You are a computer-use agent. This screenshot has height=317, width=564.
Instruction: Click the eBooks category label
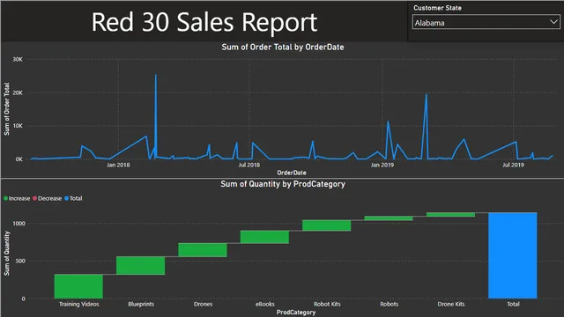pyautogui.click(x=264, y=304)
